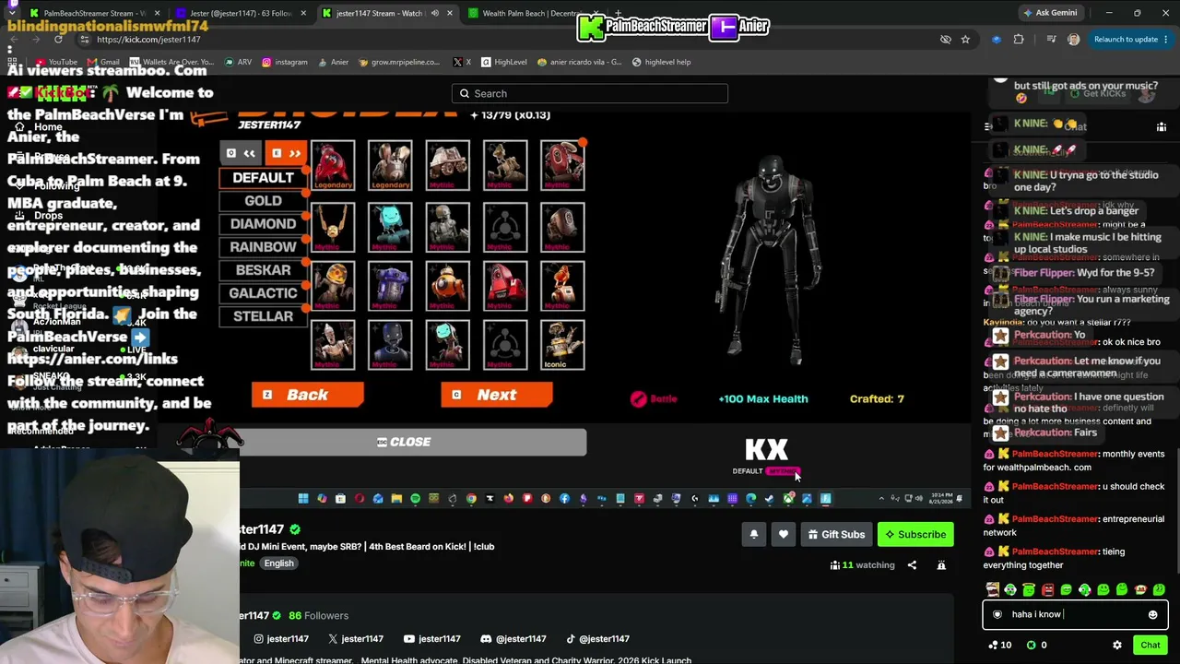The height and width of the screenshot is (664, 1180).
Task: Select the DEFAULT skin variant tab
Action: click(x=263, y=178)
